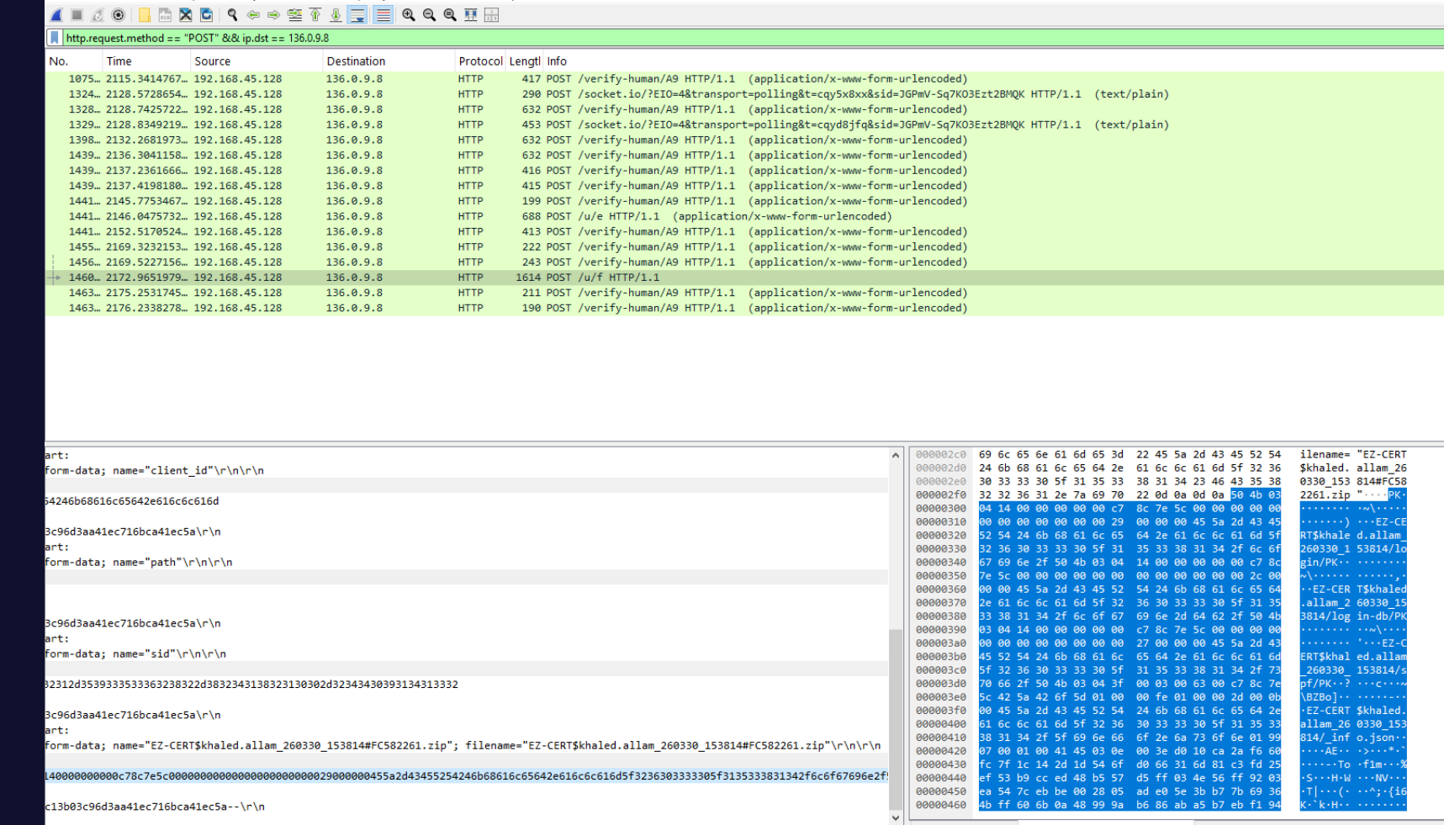This screenshot has height=825, width=1444.
Task: Click details pane scrollbar up arrow
Action: point(896,455)
